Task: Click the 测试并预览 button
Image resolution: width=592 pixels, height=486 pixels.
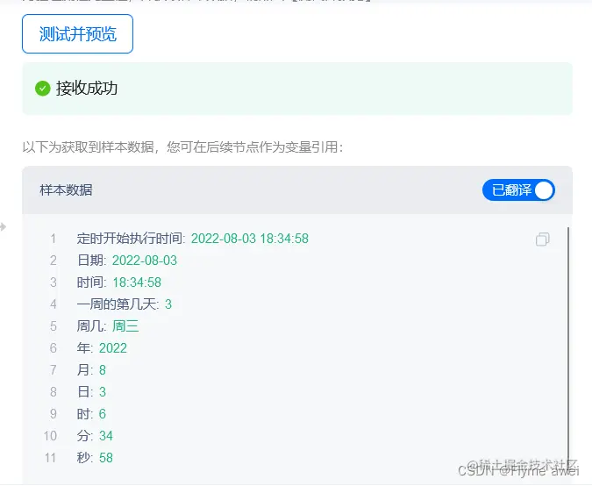Action: tap(77, 34)
